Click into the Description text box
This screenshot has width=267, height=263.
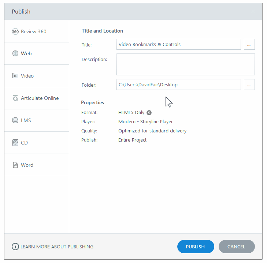185,64
